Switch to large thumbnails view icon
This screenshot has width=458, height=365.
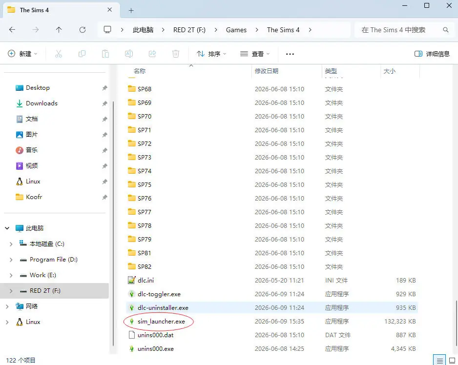pyautogui.click(x=452, y=360)
